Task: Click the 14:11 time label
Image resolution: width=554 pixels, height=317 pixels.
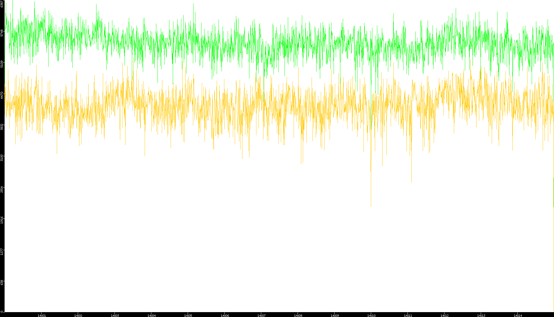Action: pyautogui.click(x=408, y=315)
